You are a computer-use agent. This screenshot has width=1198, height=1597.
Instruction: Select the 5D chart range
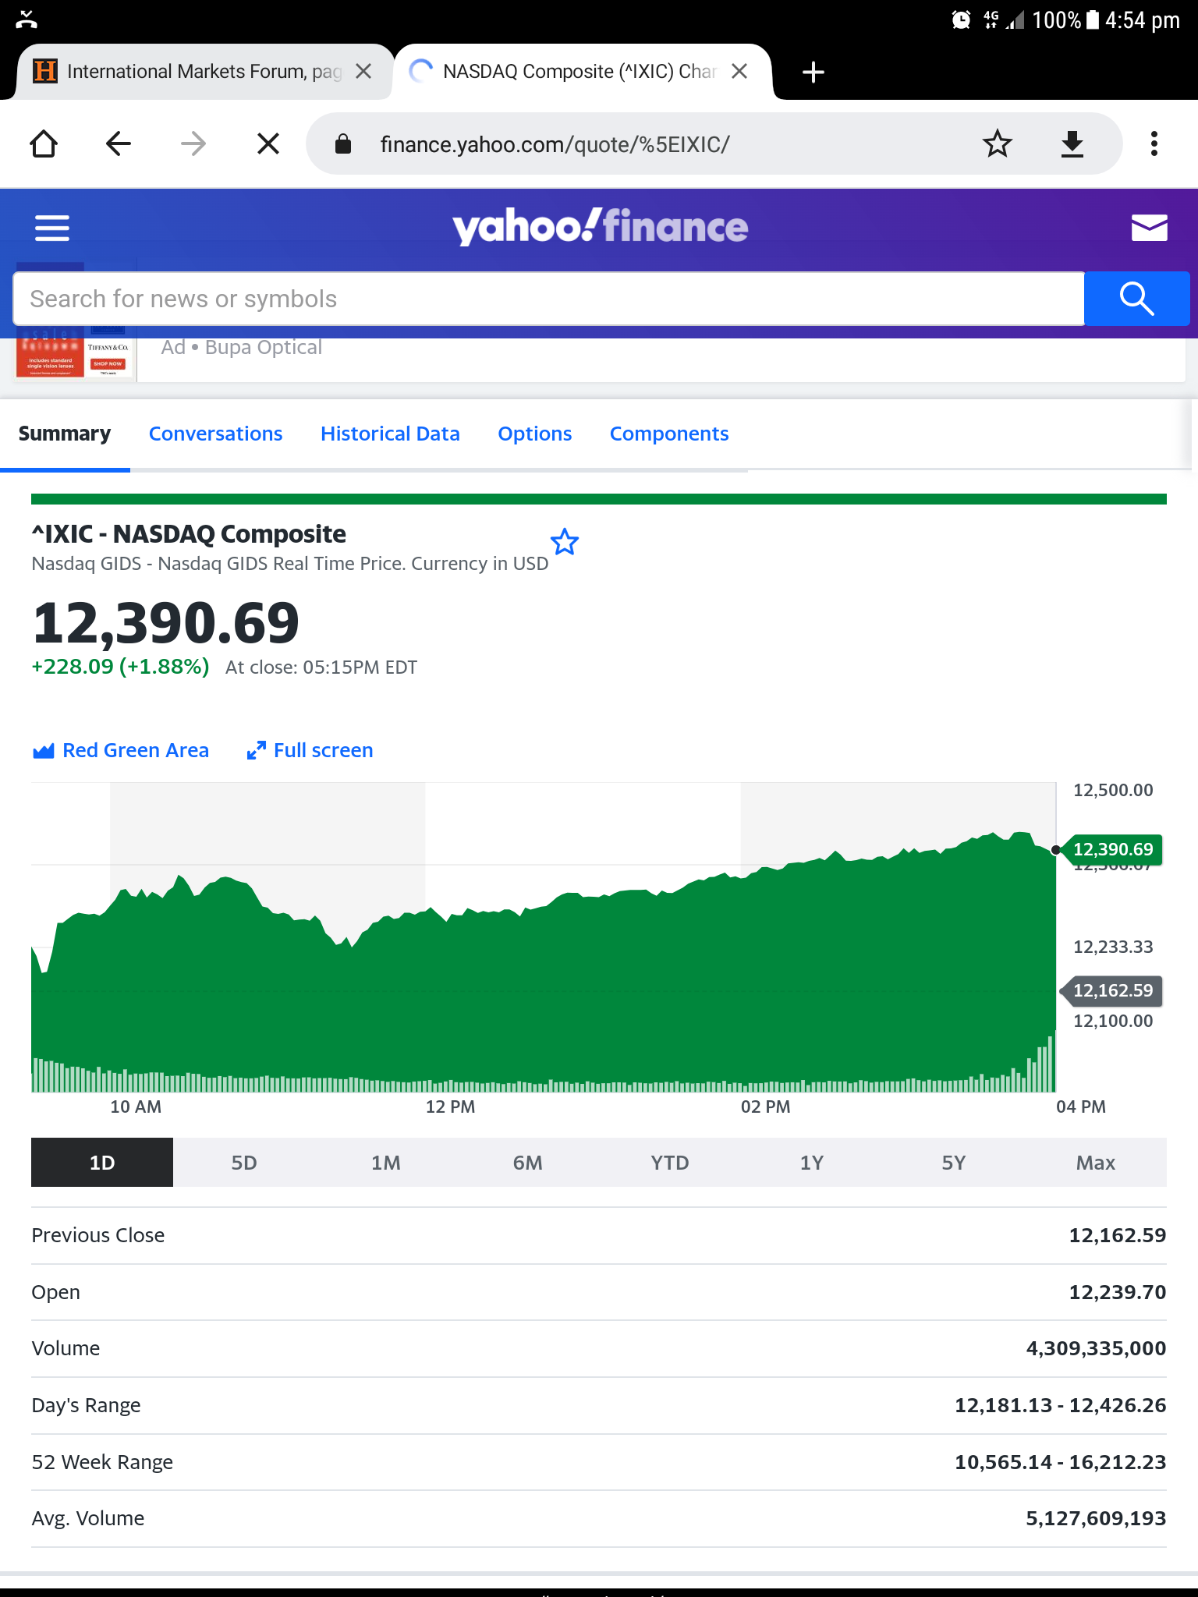(x=244, y=1163)
